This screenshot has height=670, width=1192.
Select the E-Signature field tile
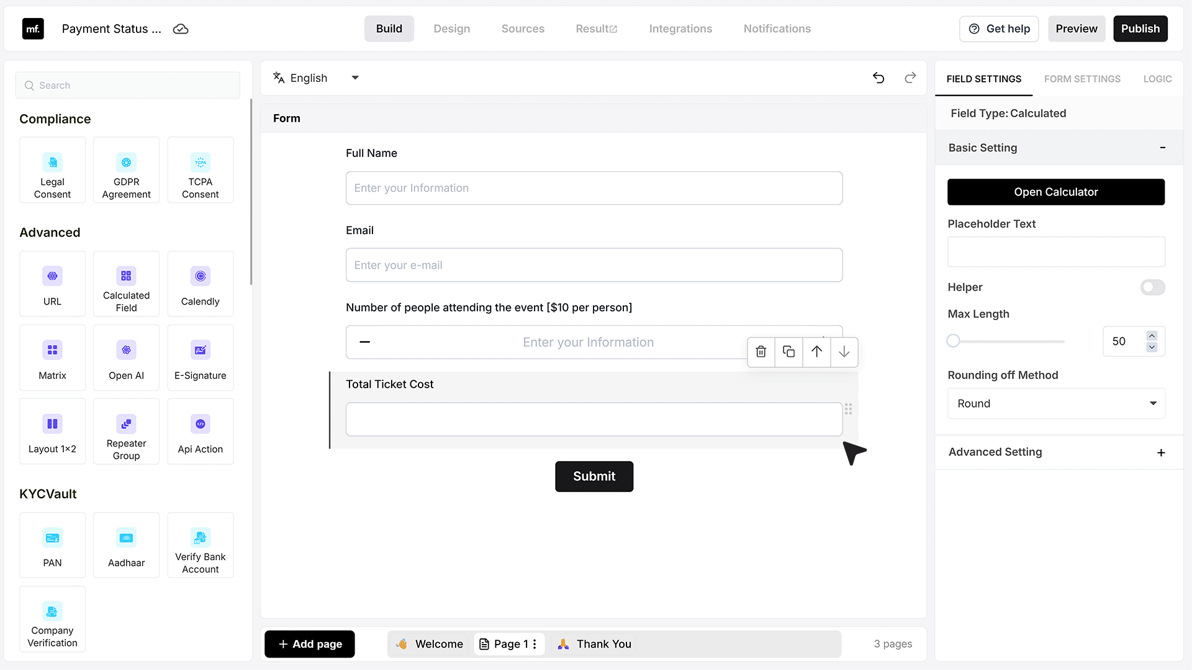pos(200,358)
